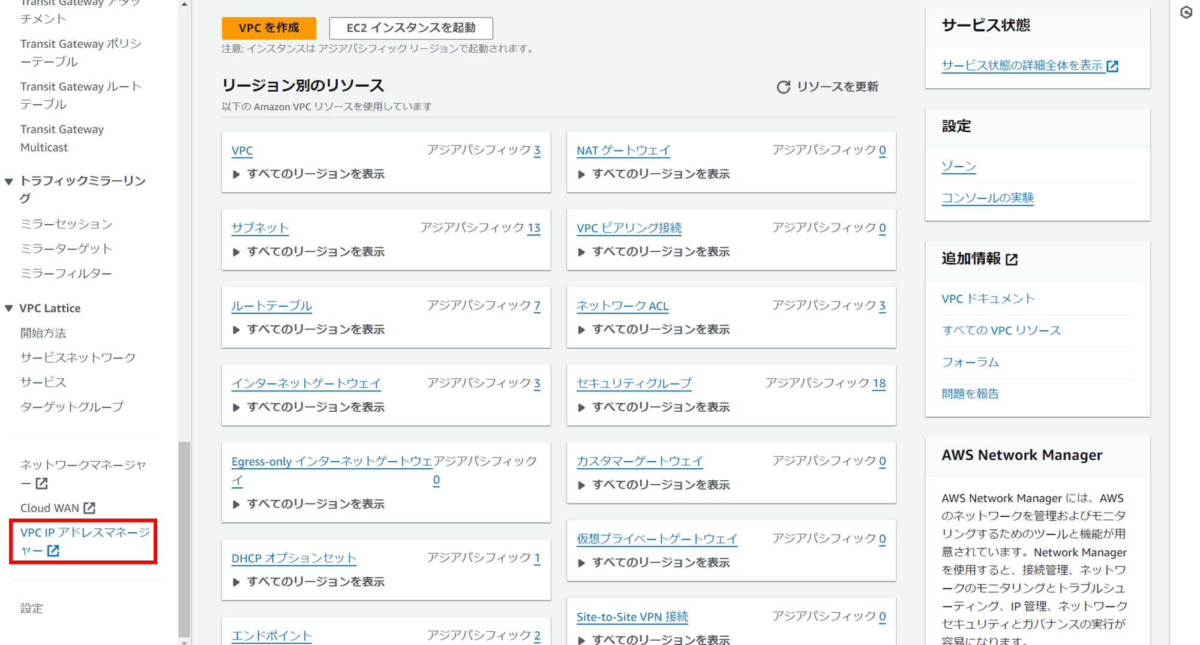Image resolution: width=1200 pixels, height=645 pixels.
Task: Open the インターネットゲートウェイ resource link
Action: click(x=307, y=384)
